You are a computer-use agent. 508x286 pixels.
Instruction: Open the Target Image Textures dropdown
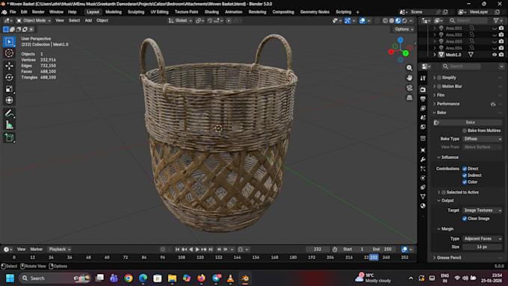[x=483, y=211]
